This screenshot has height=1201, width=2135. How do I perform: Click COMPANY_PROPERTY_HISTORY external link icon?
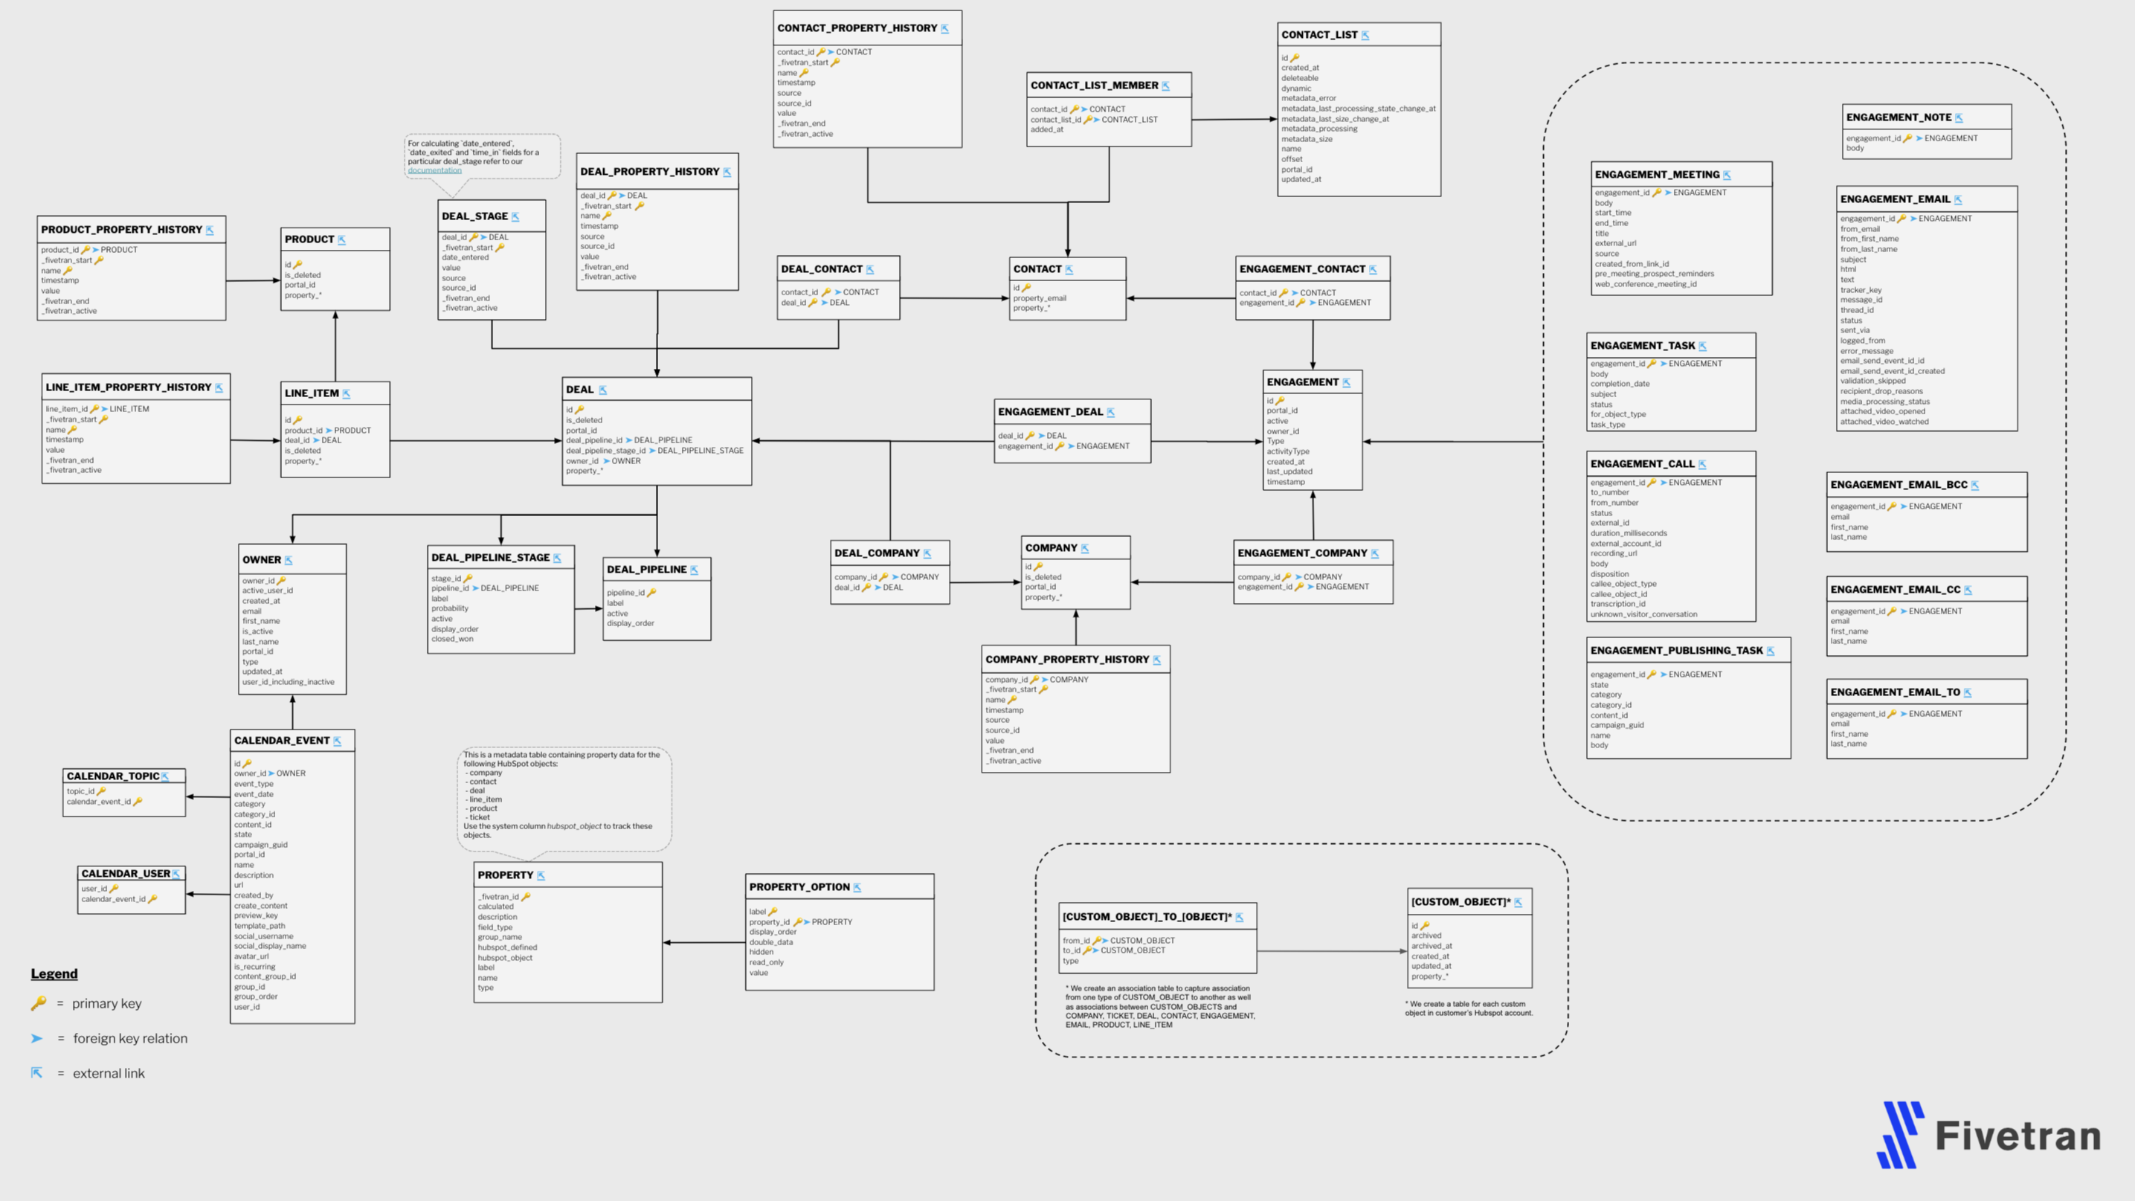click(x=1157, y=660)
